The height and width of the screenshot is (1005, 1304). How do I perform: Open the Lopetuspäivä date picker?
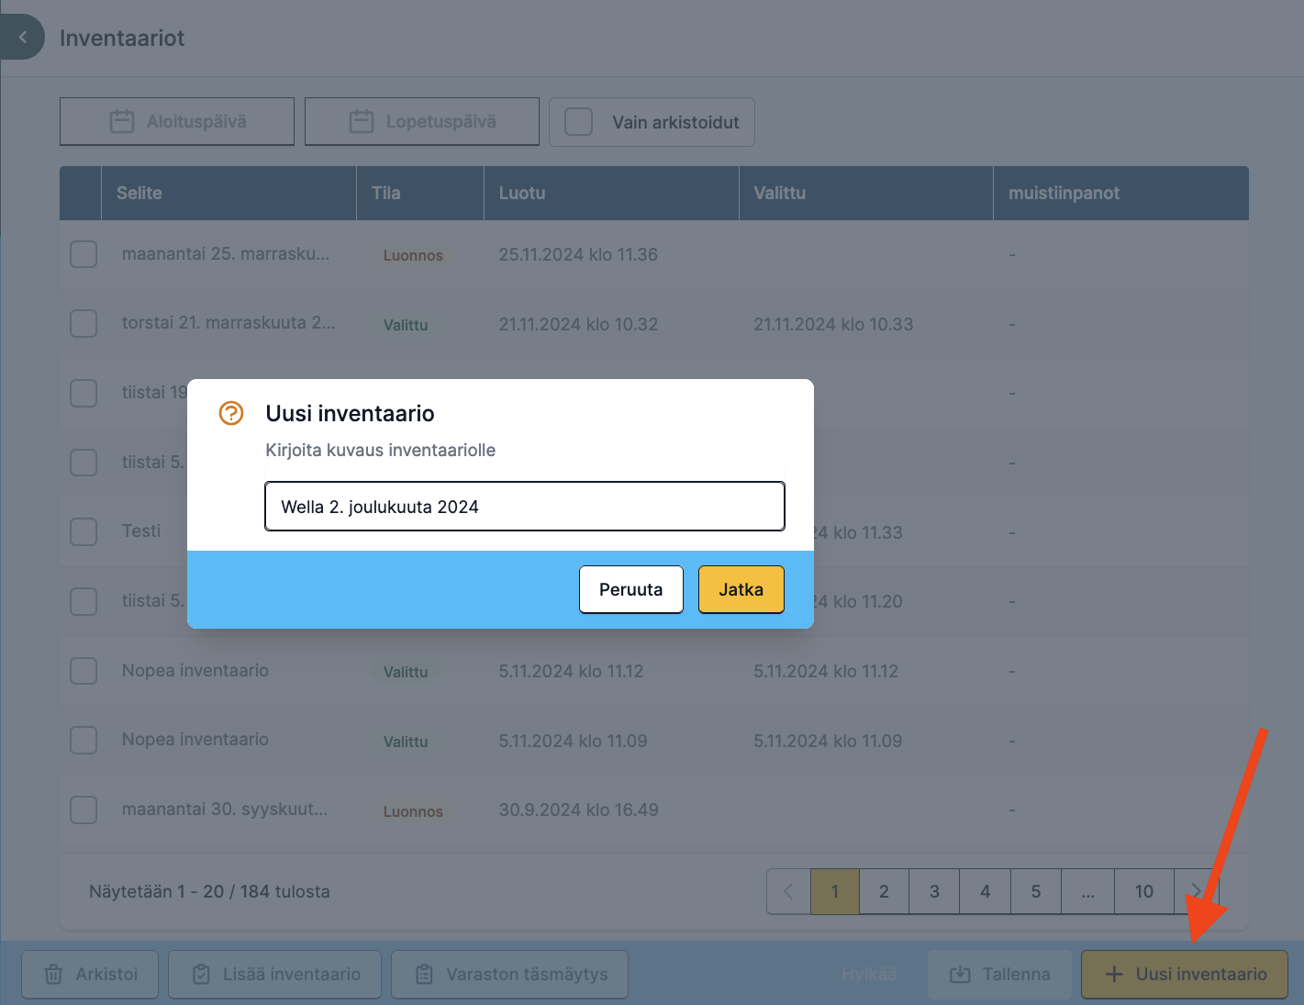pos(422,121)
